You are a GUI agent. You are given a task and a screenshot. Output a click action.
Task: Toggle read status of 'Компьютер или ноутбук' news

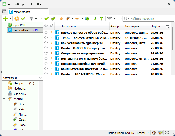(51, 69)
